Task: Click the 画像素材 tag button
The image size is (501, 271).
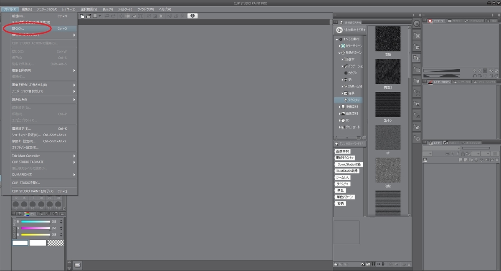Action: (343, 151)
